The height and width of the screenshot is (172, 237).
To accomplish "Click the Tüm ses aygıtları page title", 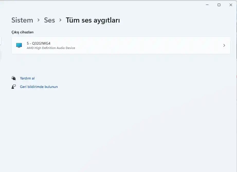I will pos(93,20).
